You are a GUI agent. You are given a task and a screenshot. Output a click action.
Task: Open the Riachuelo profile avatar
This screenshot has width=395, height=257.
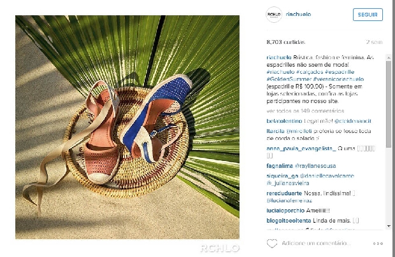coord(274,15)
